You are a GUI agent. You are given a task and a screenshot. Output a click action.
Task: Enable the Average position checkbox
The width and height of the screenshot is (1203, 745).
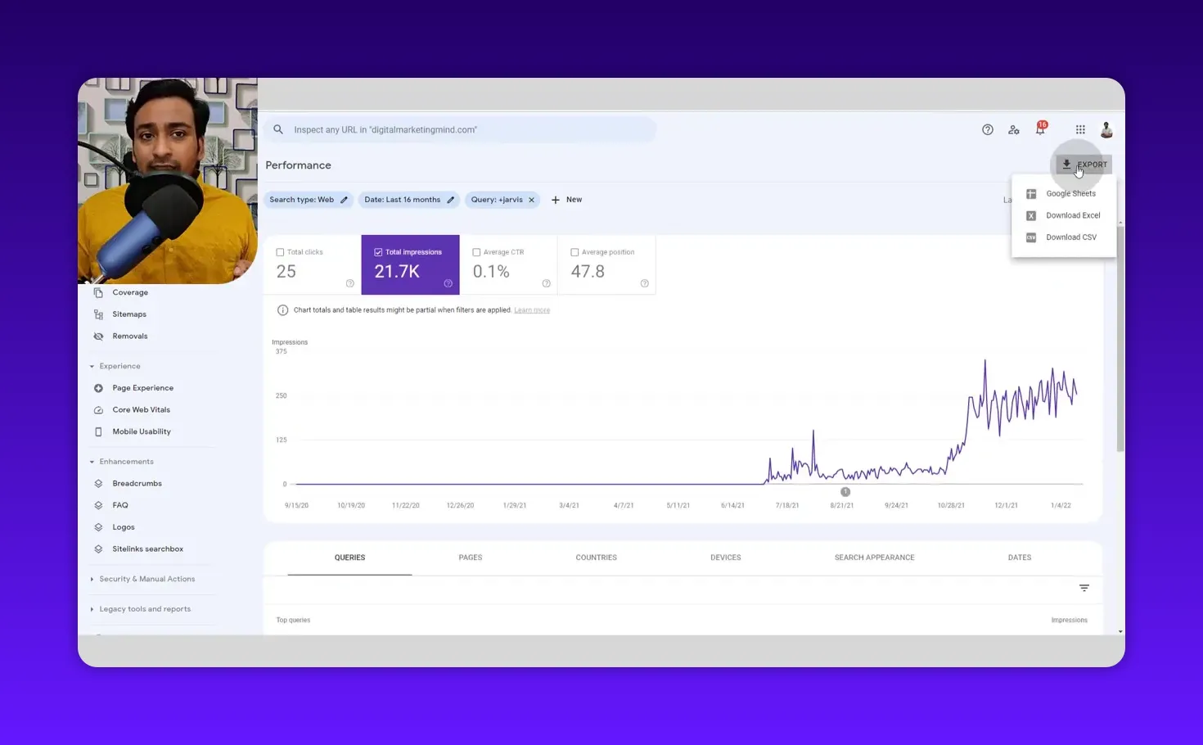574,252
